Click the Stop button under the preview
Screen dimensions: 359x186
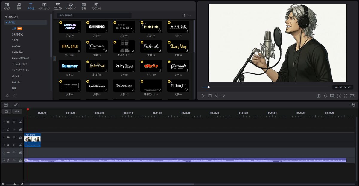(x=210, y=96)
